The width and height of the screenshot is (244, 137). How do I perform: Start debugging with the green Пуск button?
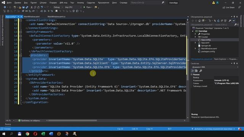coord(88,7)
